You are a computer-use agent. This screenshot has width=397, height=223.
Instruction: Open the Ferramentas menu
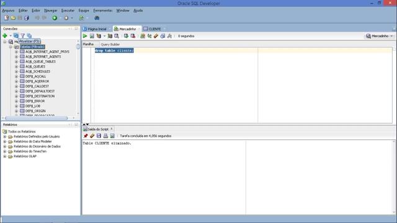103,11
